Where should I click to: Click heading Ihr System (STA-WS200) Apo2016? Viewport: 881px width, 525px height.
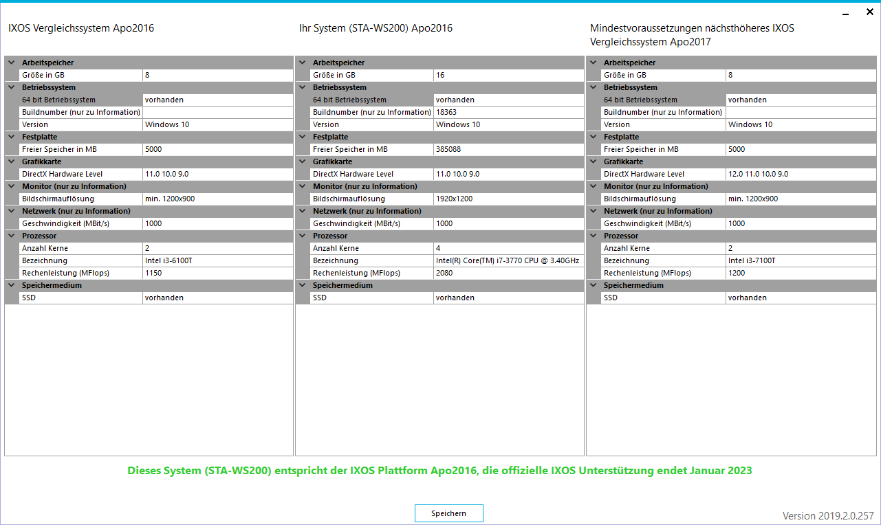click(x=376, y=28)
